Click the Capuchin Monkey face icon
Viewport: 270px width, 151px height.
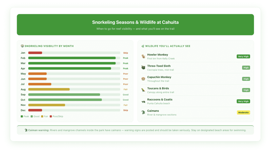pyautogui.click(x=143, y=79)
